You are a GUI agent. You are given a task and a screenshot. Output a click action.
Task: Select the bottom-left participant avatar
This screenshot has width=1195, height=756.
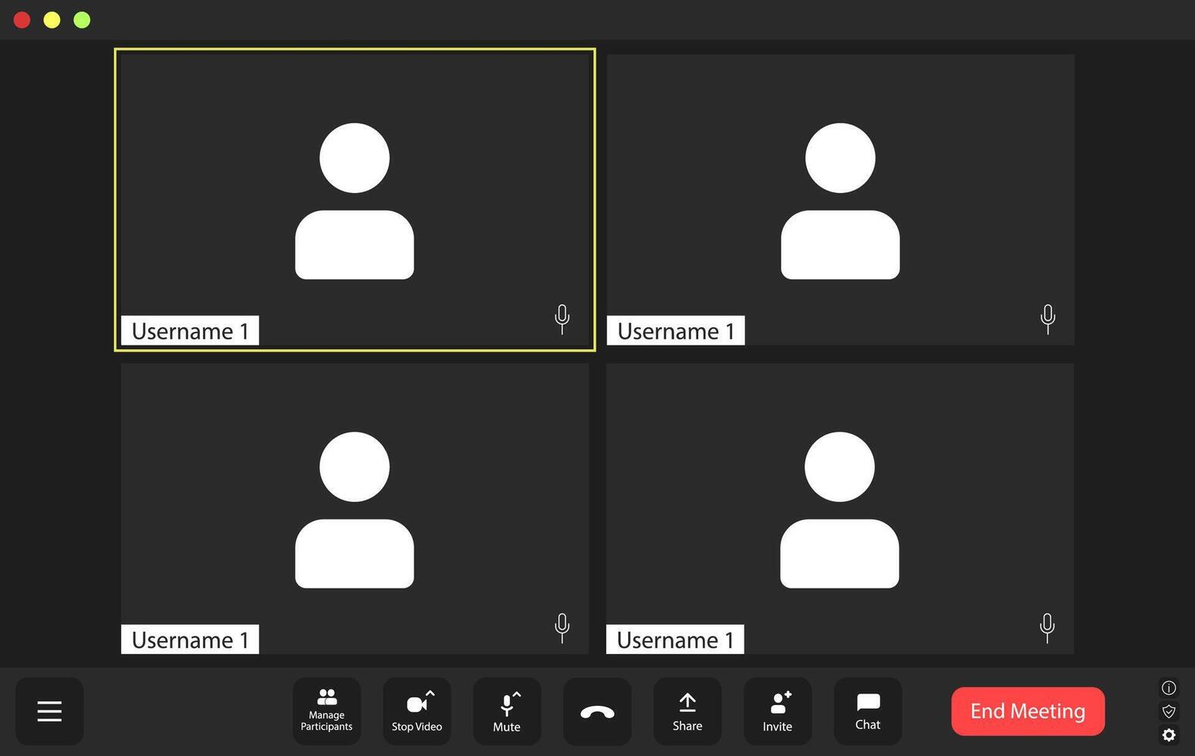(x=355, y=510)
